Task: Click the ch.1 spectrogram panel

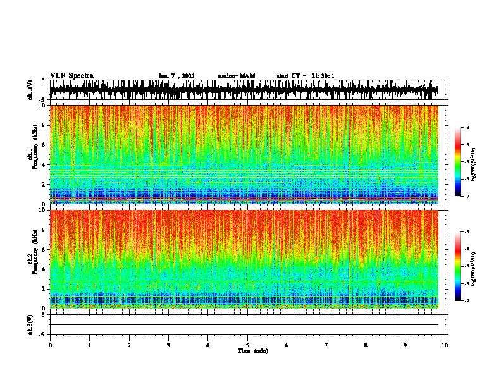Action: coord(244,154)
